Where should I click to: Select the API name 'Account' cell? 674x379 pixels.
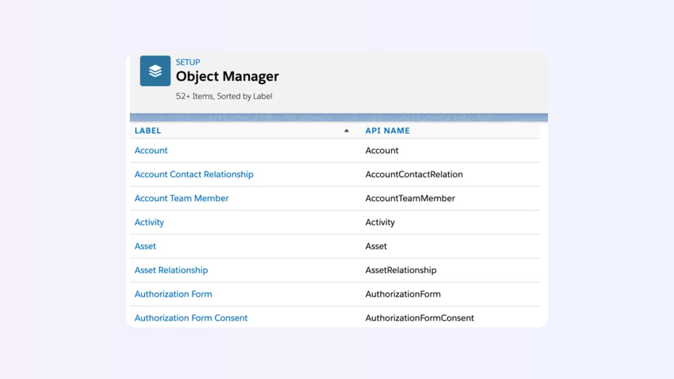coord(382,150)
